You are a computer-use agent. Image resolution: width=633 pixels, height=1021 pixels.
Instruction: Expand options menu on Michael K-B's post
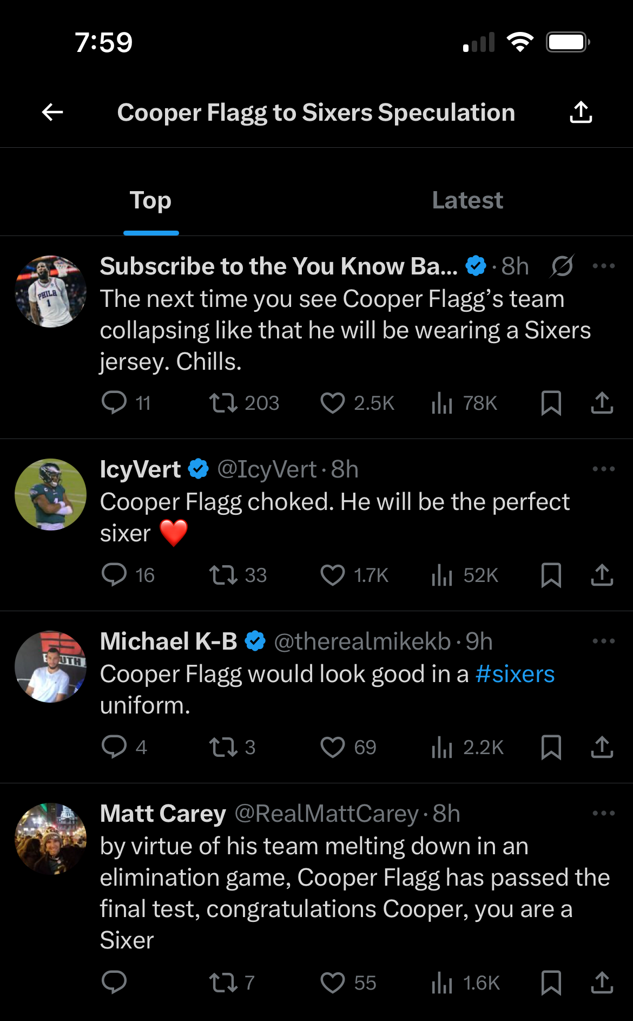click(603, 641)
